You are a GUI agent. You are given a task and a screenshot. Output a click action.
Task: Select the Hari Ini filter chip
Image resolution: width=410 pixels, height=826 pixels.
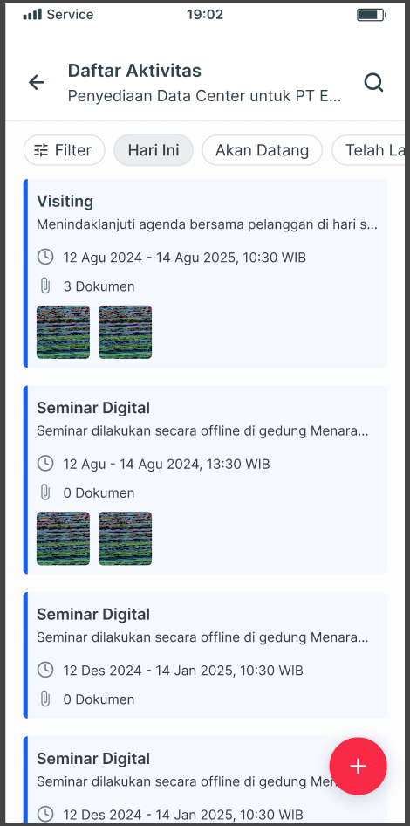point(154,150)
